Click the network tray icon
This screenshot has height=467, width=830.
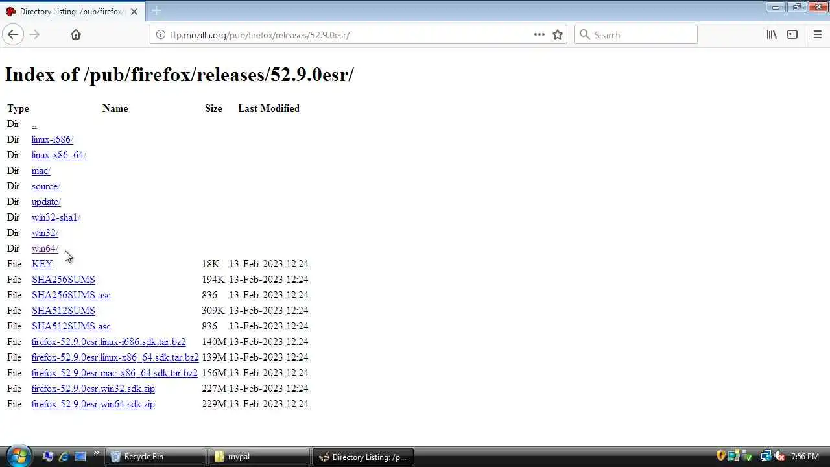766,457
